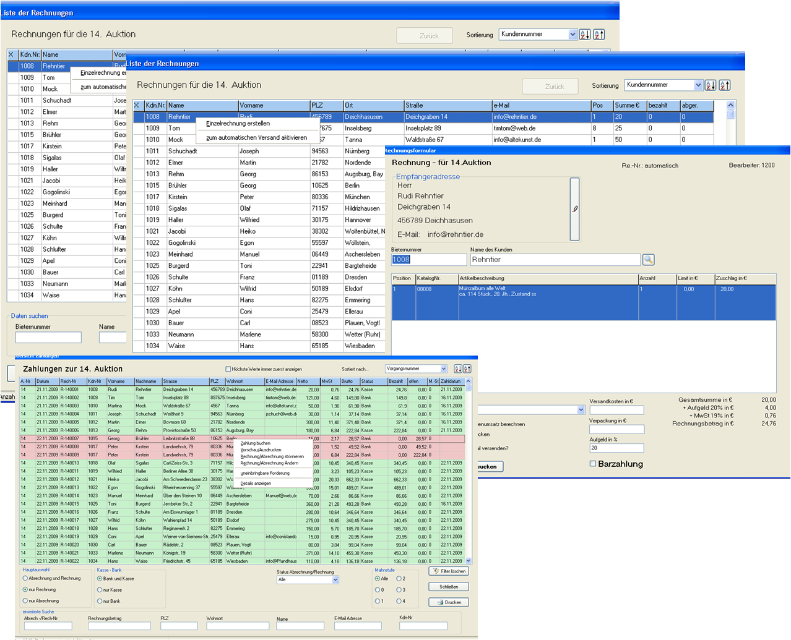The image size is (791, 640).
Task: Sort payments ascending in Zahlungen window
Action: coord(458,369)
